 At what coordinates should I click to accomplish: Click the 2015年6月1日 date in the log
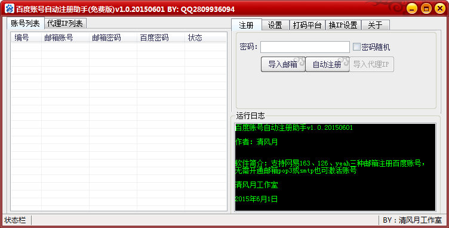tap(256, 199)
